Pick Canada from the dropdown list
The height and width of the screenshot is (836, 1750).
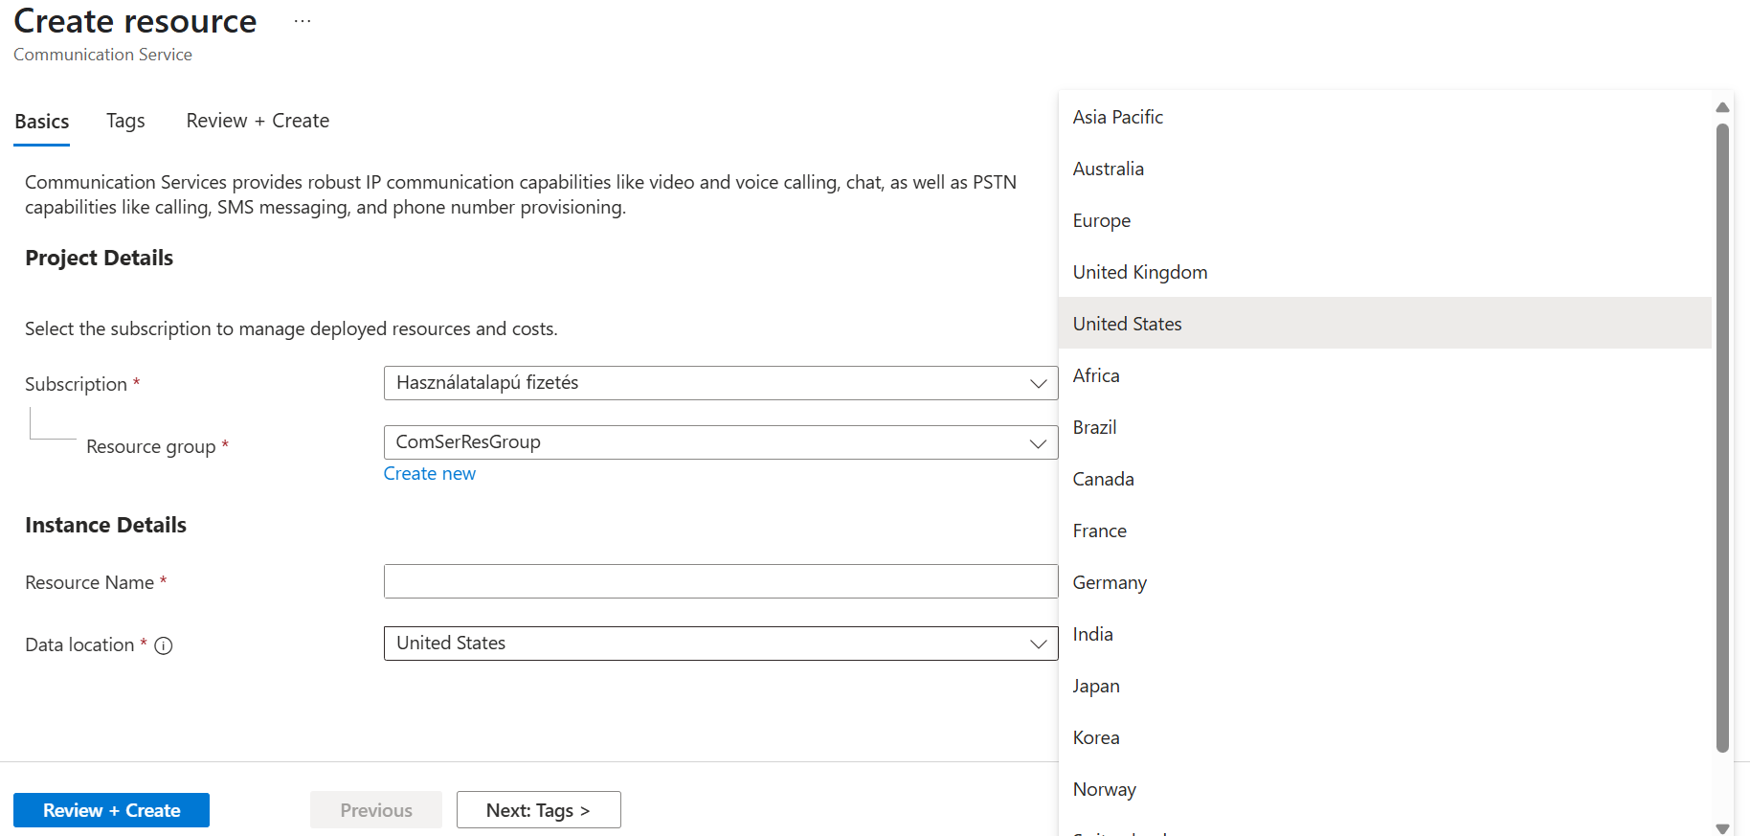coord(1385,479)
